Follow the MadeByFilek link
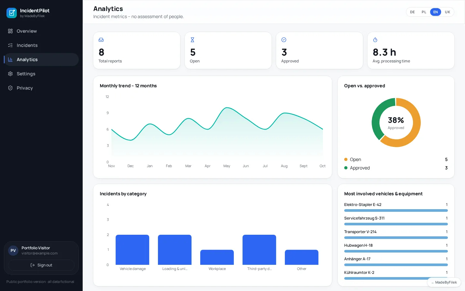Image resolution: width=465 pixels, height=291 pixels. (x=444, y=282)
